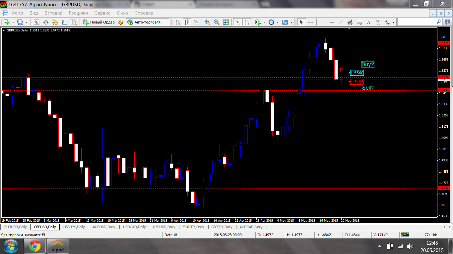453x254 pixels.
Task: Zoom out on the chart
Action: coord(217,22)
